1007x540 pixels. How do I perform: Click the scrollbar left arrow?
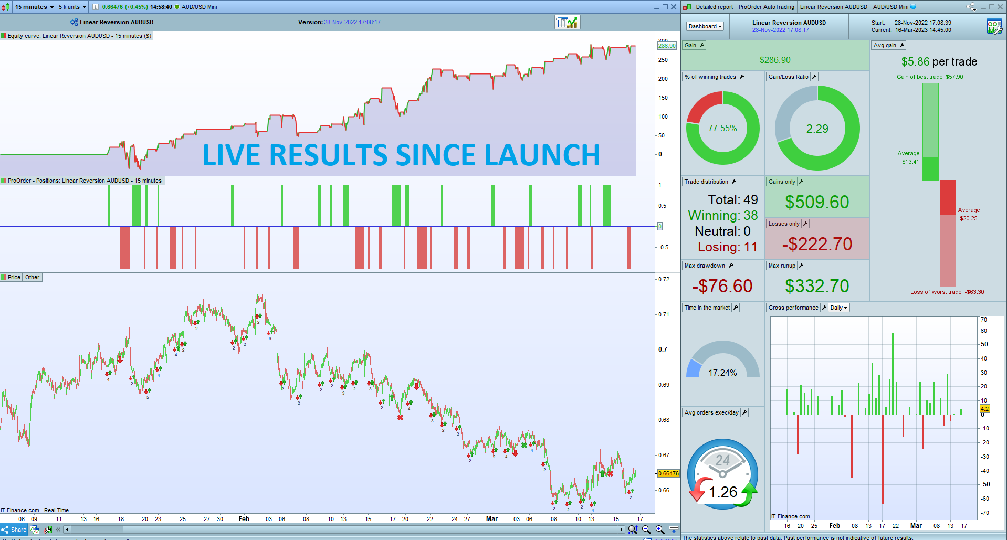(x=67, y=530)
